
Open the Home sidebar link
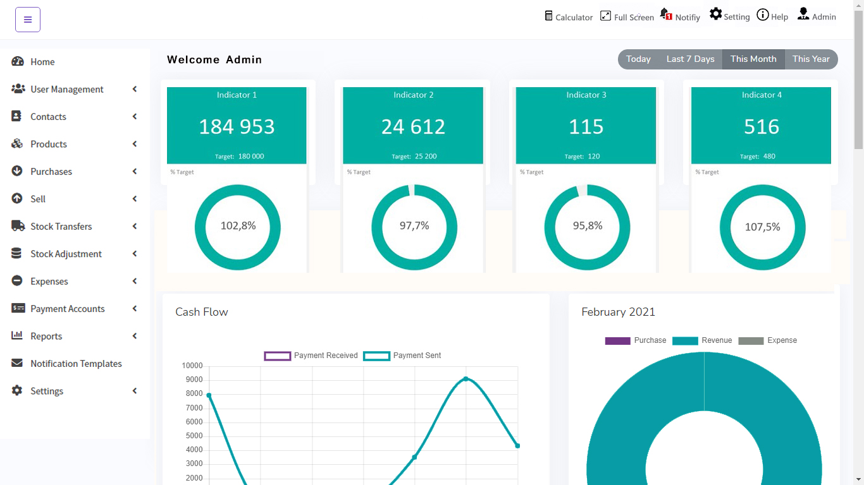coord(42,62)
